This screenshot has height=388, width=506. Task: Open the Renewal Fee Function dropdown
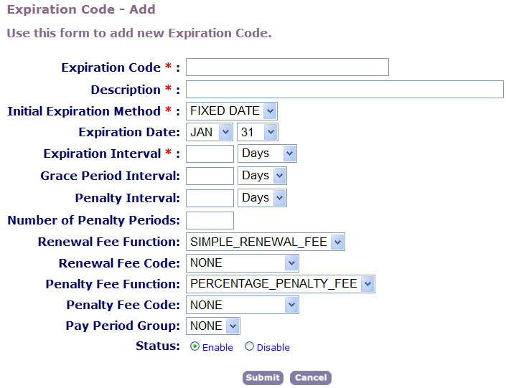265,242
